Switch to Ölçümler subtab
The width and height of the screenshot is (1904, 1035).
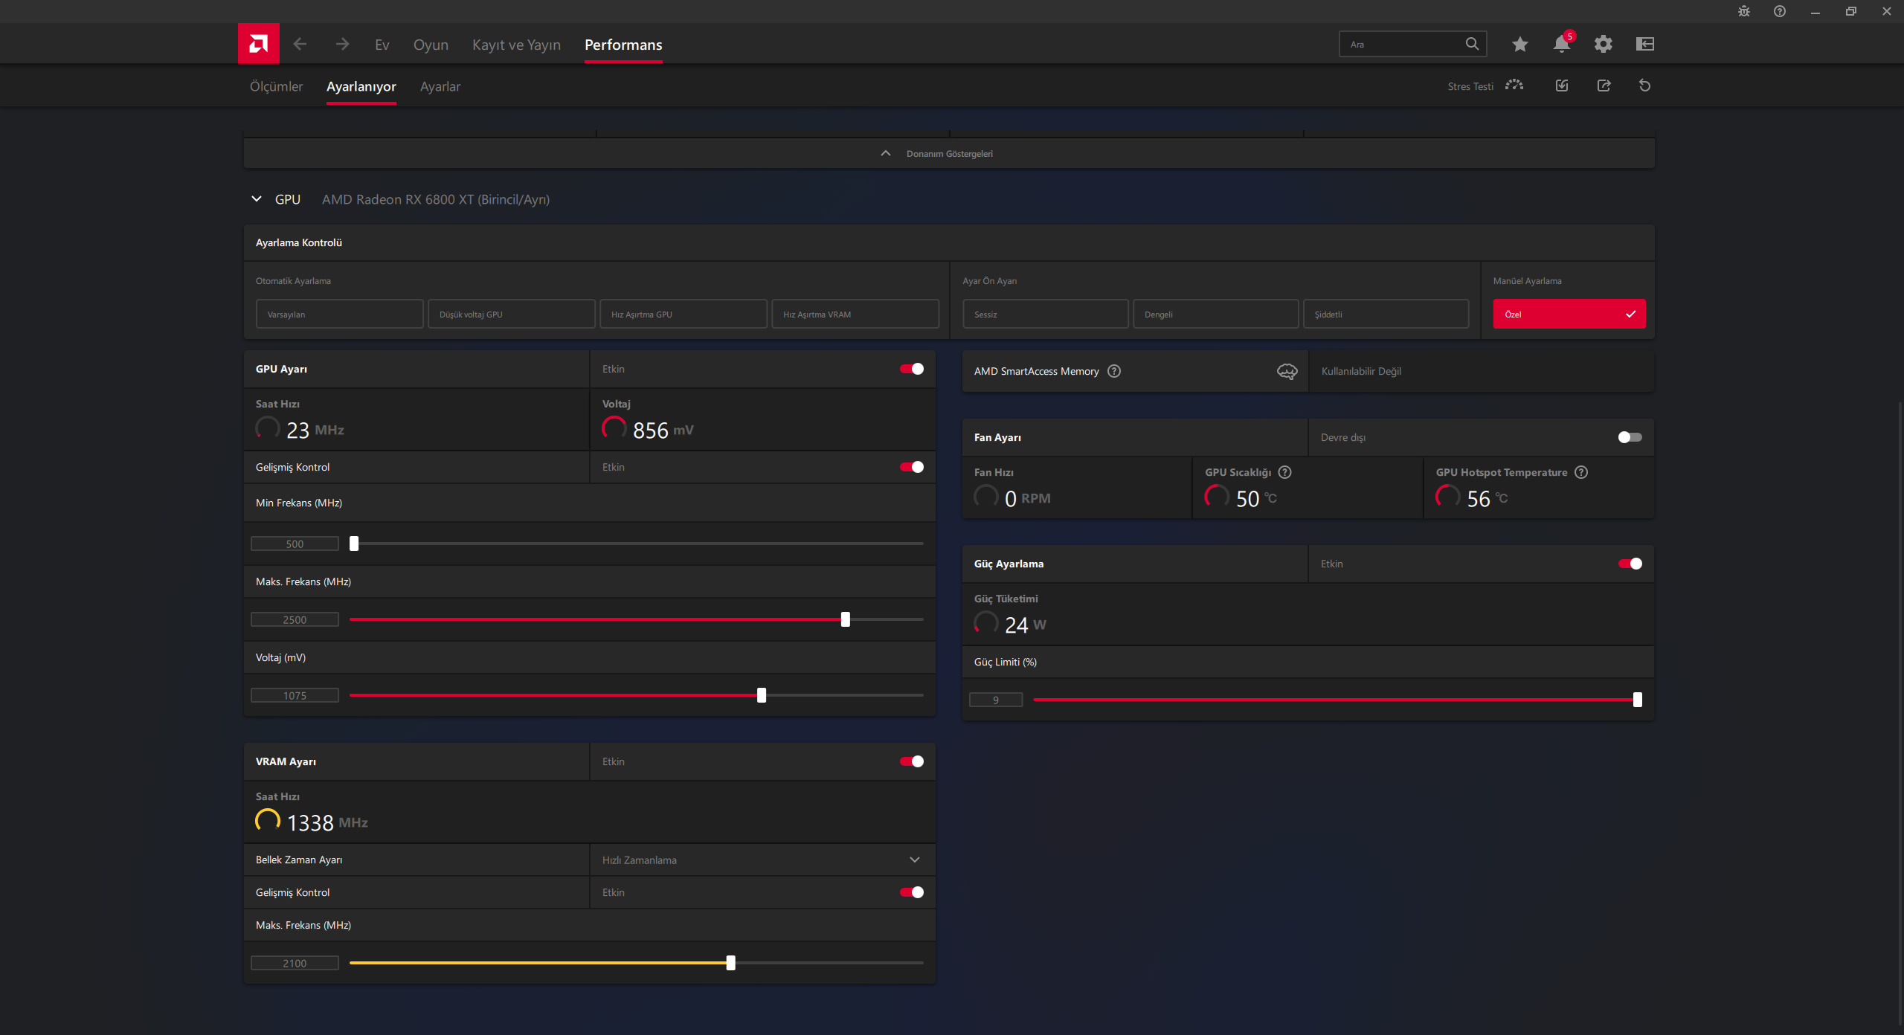(x=276, y=86)
